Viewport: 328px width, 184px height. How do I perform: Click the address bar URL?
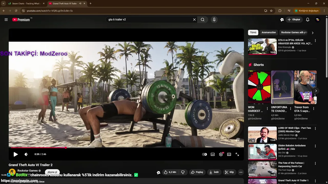click(50, 11)
